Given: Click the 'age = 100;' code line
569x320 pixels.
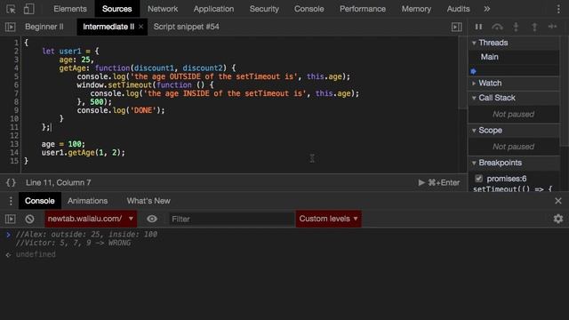Looking at the screenshot, I should 63,144.
